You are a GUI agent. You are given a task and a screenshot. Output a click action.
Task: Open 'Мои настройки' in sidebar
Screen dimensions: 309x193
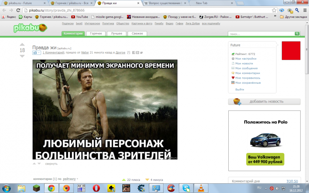(x=246, y=58)
